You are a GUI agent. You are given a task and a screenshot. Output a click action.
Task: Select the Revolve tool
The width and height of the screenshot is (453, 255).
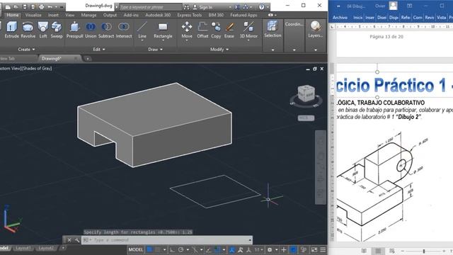(28, 30)
